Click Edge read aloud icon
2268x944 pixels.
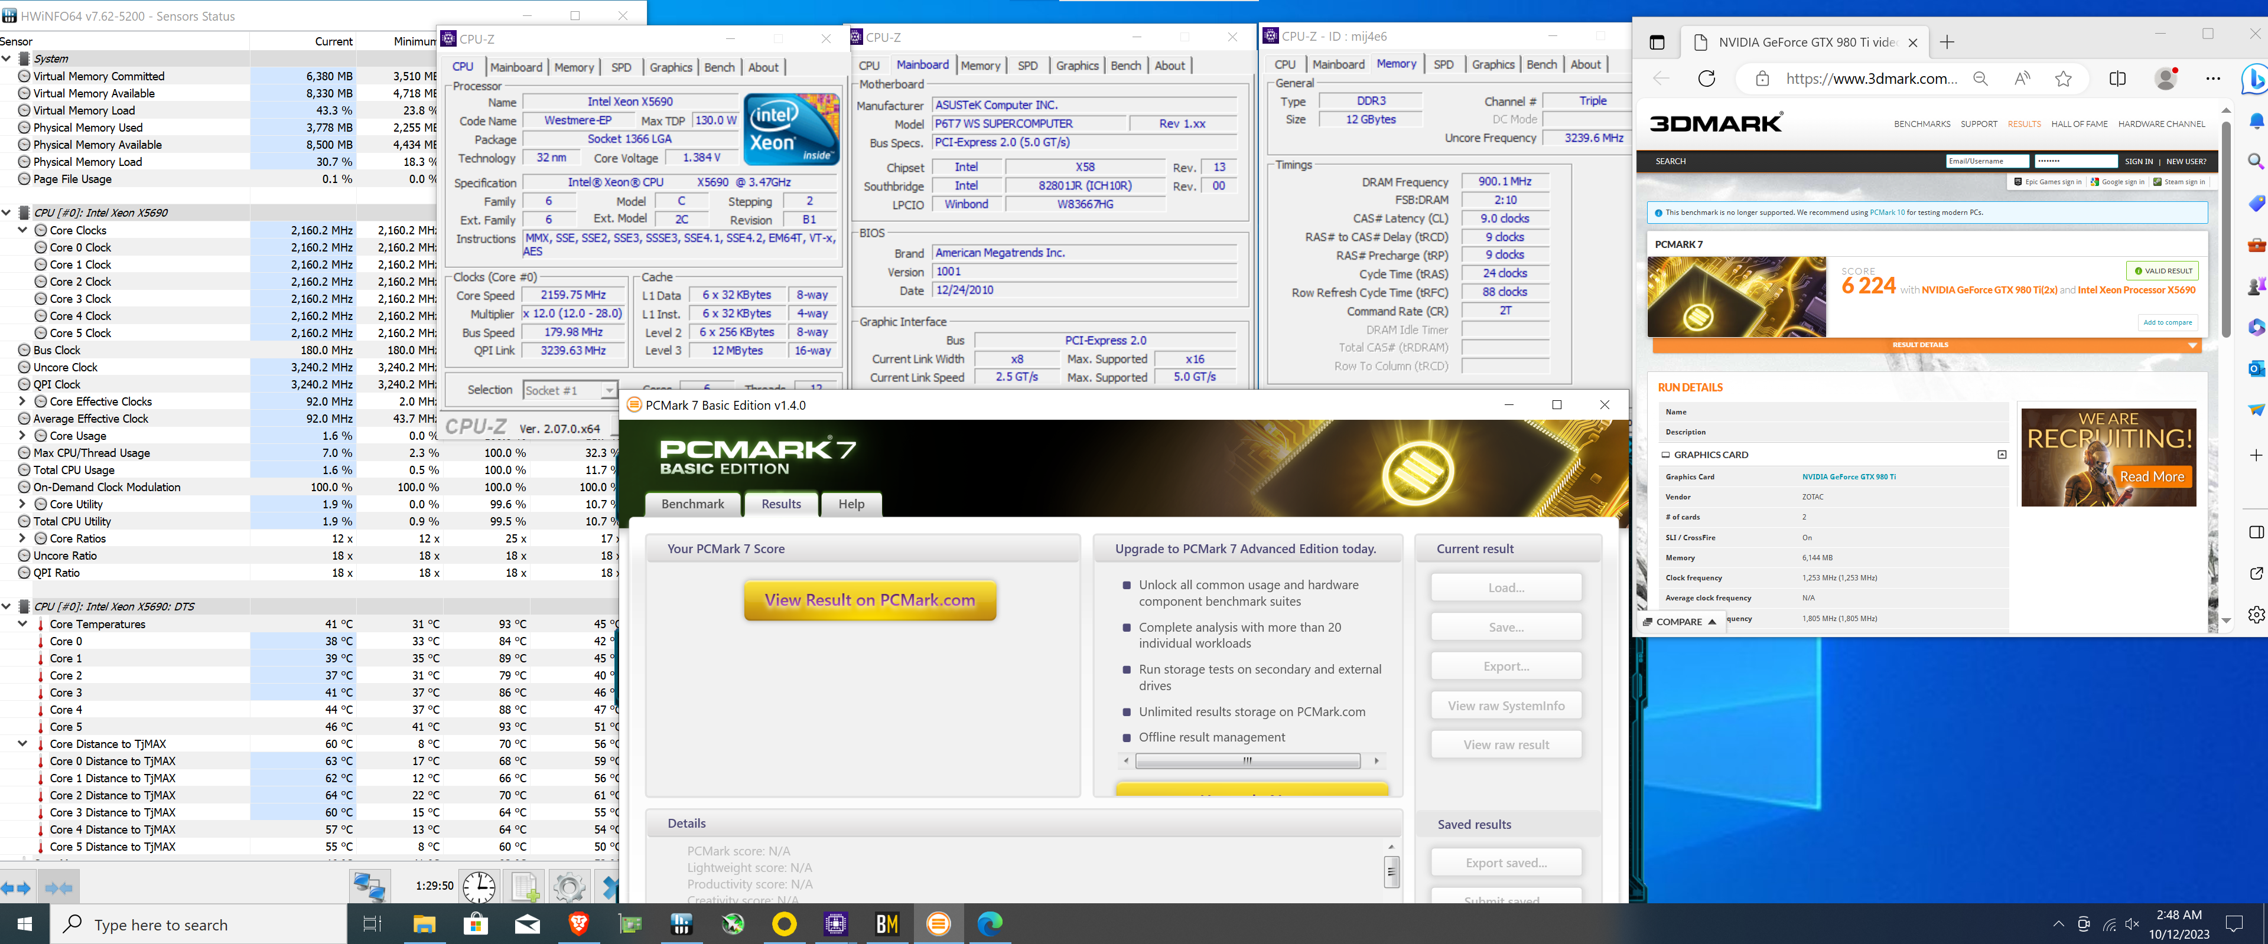point(2022,79)
